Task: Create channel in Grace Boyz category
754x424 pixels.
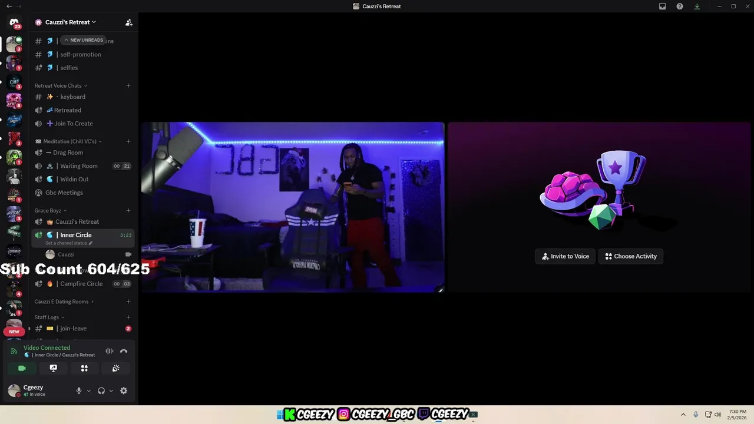Action: [x=128, y=211]
